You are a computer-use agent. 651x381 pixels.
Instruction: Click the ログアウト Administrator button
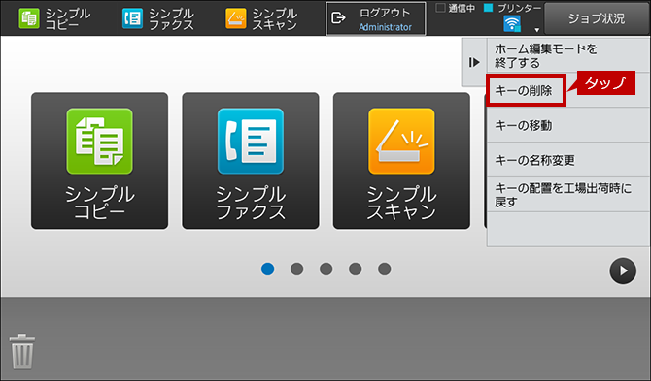click(376, 18)
